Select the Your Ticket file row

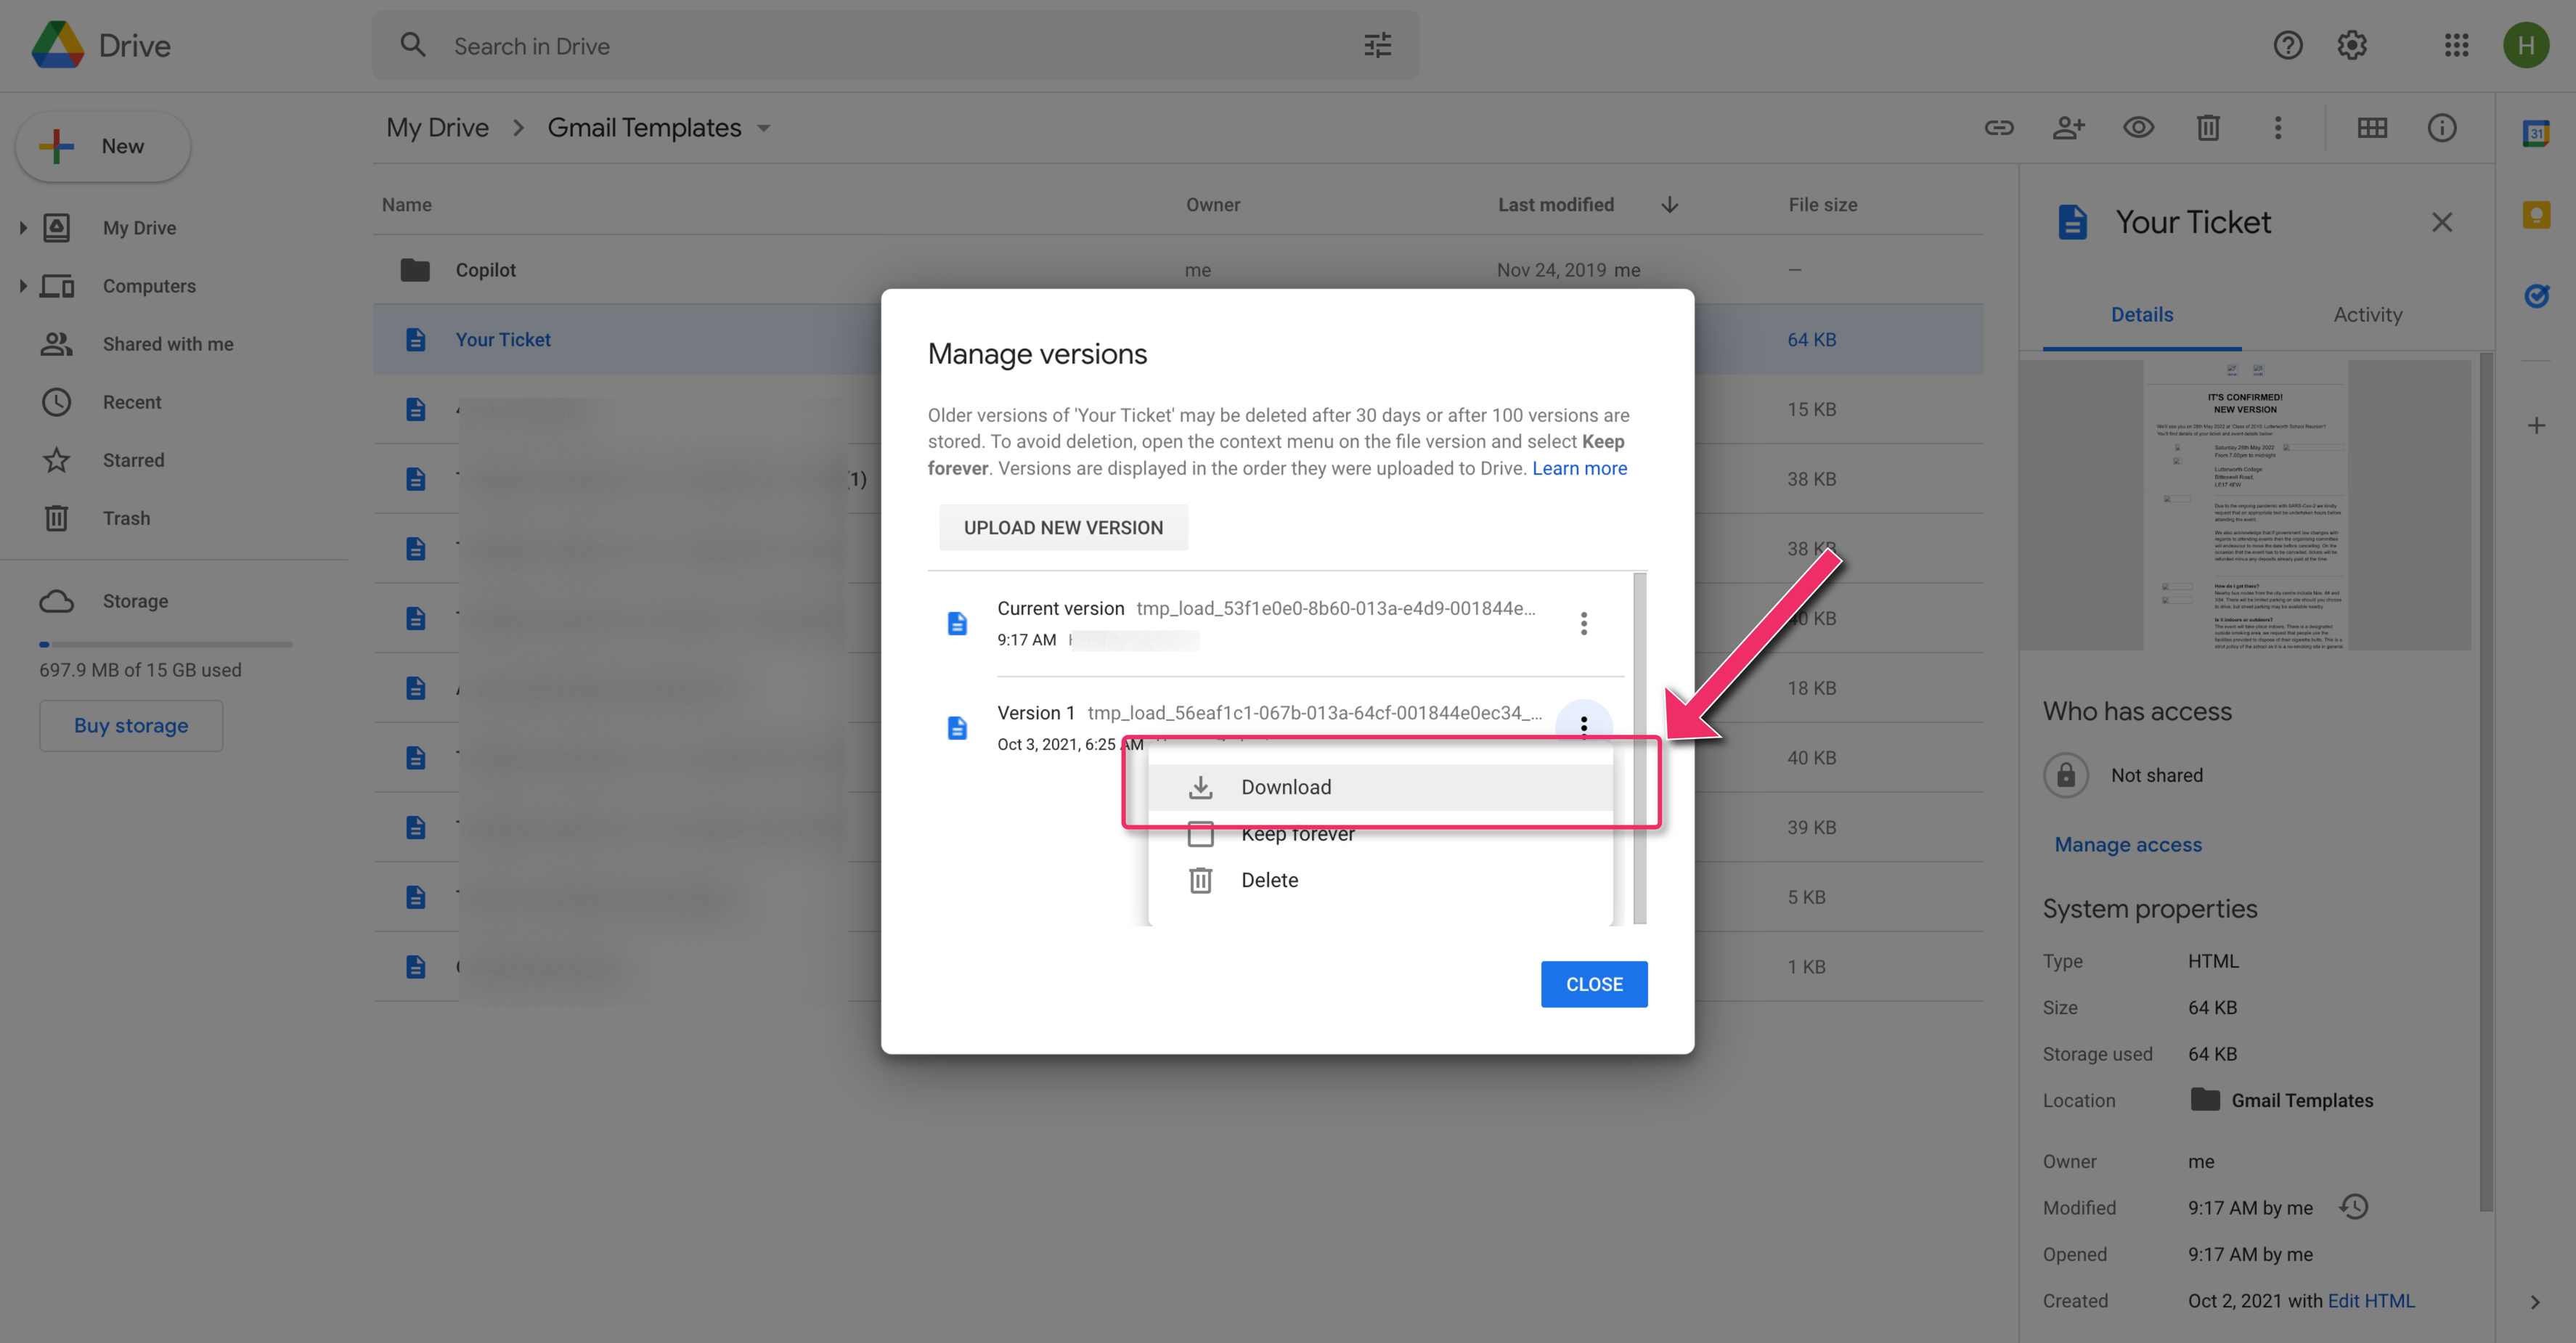pyautogui.click(x=1178, y=339)
